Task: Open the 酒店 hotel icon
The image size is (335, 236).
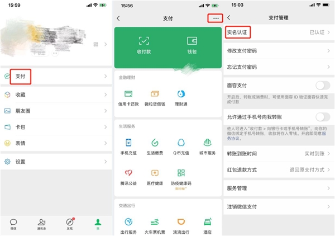Action: click(x=208, y=221)
